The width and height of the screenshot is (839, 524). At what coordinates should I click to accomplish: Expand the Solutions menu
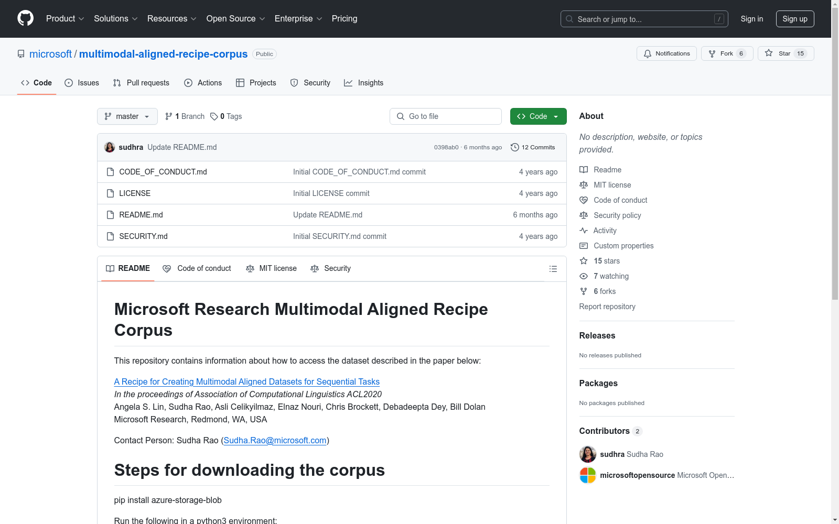point(116,19)
